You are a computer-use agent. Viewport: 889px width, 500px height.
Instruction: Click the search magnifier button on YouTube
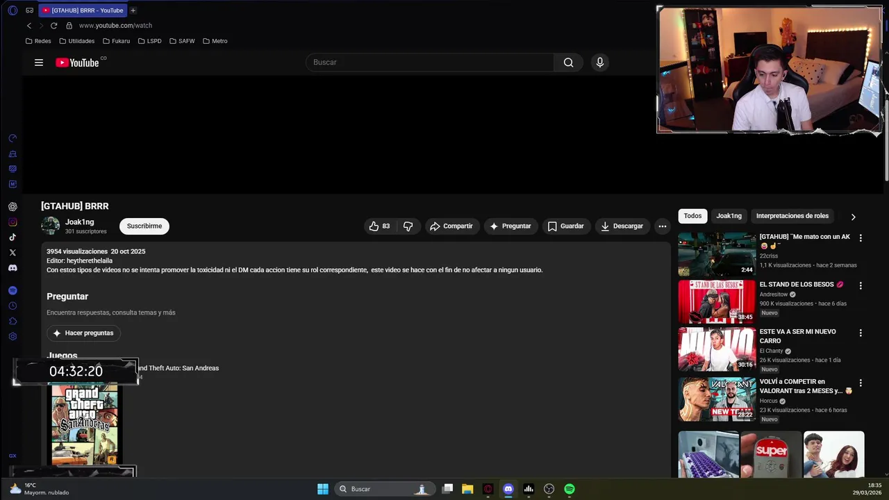coord(568,62)
